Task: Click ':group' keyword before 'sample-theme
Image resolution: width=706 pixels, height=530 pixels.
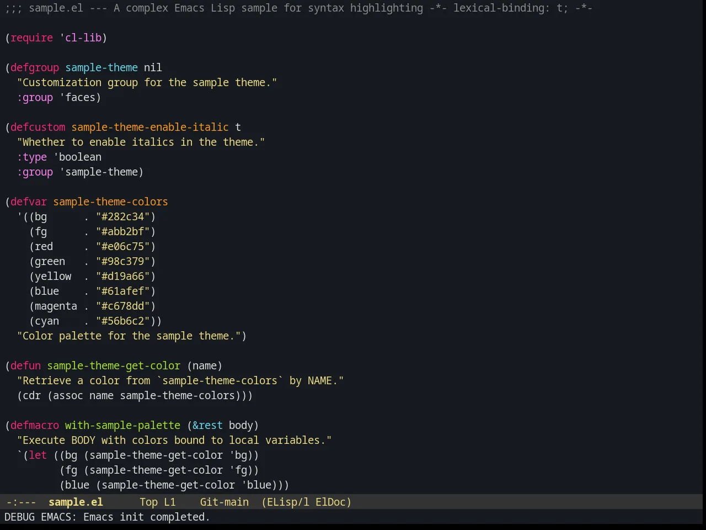Action: coord(35,172)
